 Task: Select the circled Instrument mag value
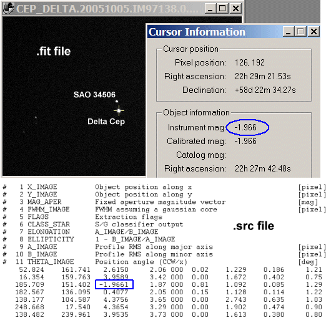245,127
